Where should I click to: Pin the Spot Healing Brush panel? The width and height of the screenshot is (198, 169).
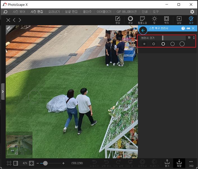tap(188, 28)
